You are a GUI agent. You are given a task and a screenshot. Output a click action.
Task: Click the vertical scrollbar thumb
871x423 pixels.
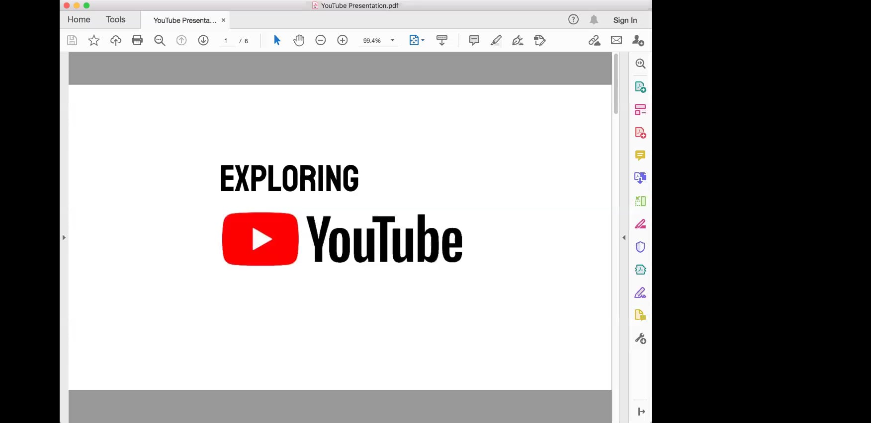(x=616, y=84)
